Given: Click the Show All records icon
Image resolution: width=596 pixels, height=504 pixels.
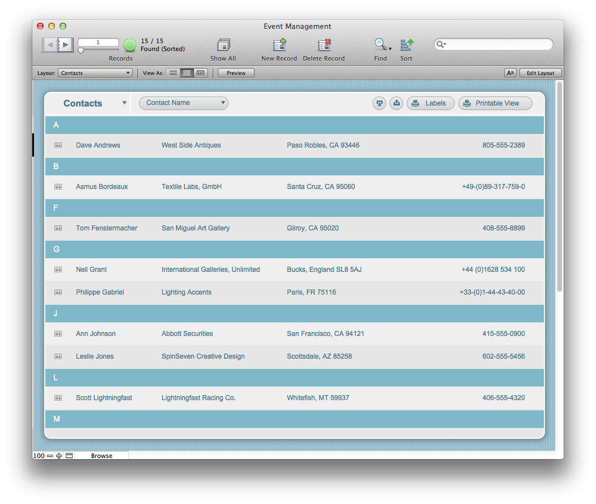Looking at the screenshot, I should (x=223, y=45).
